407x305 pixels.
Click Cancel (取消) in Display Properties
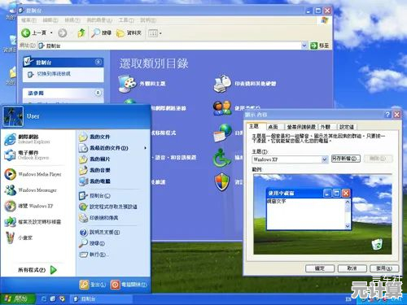352,268
